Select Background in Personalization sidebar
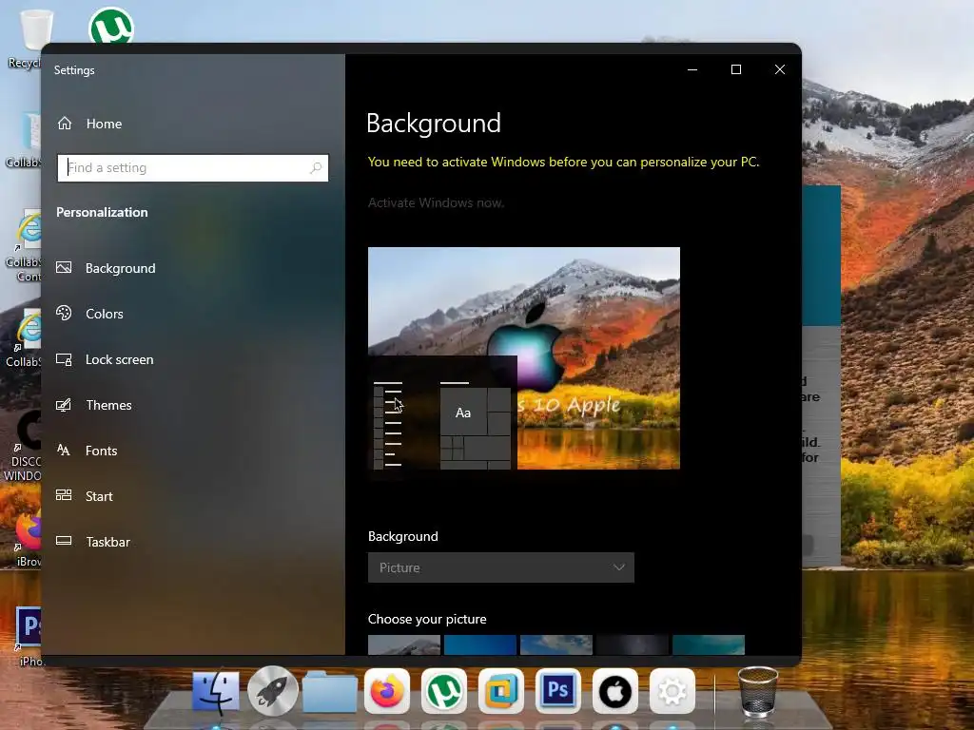The width and height of the screenshot is (974, 730). pos(121,268)
